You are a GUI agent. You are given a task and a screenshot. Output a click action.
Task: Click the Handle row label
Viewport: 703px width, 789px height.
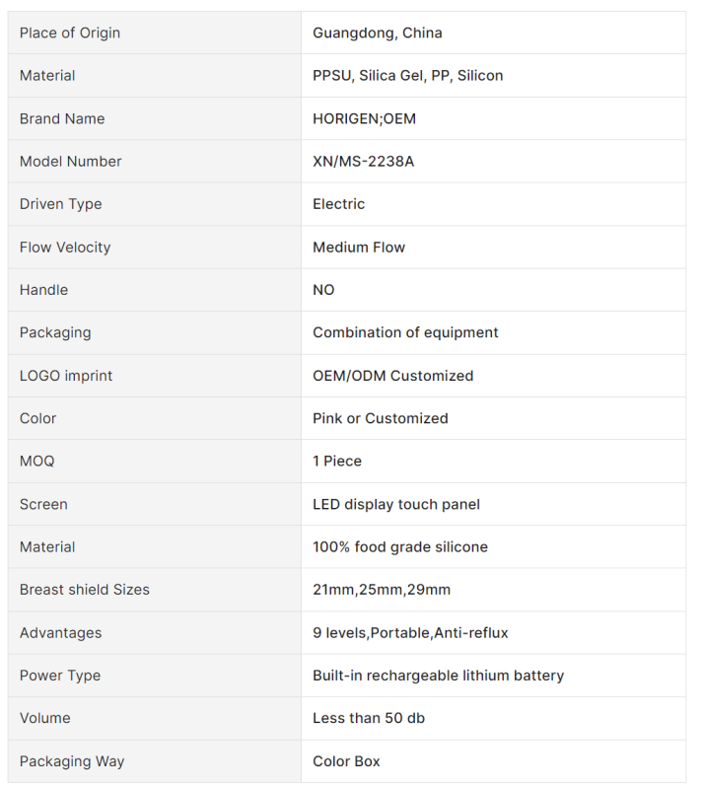[x=44, y=290]
